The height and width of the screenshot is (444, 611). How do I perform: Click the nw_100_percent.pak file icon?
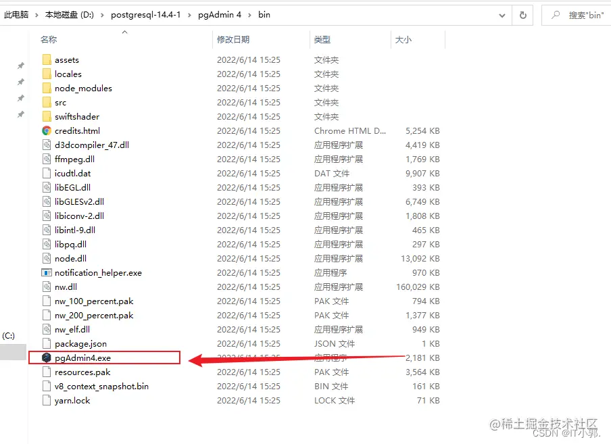tap(47, 301)
